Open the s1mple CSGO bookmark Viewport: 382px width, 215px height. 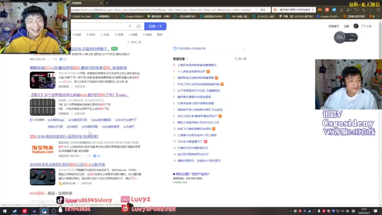tap(328, 16)
